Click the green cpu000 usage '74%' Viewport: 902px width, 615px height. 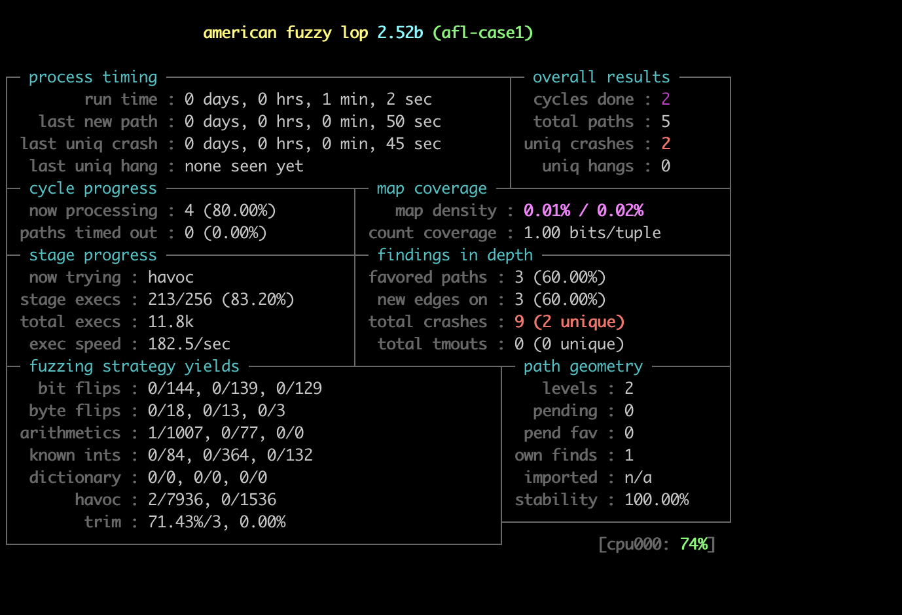(x=694, y=544)
